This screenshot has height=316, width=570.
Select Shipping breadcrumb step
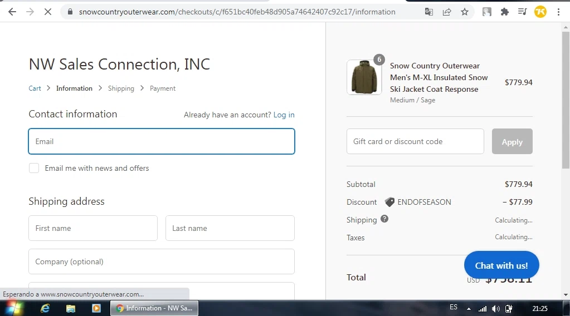coord(121,88)
